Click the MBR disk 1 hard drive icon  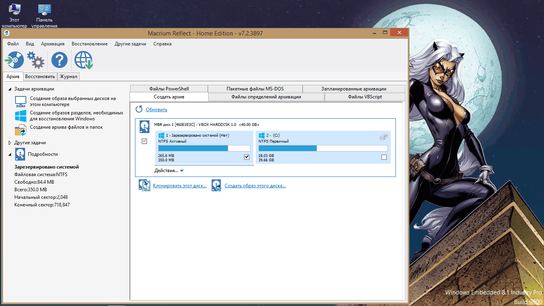coord(144,127)
